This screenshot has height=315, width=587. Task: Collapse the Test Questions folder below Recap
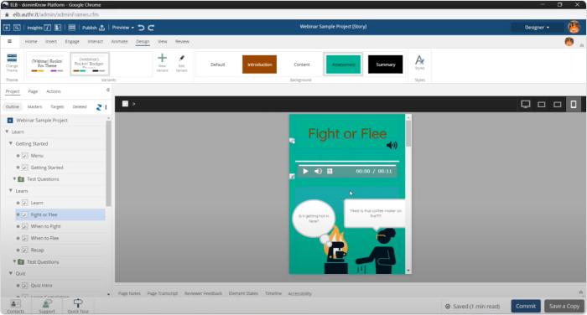coord(14,261)
